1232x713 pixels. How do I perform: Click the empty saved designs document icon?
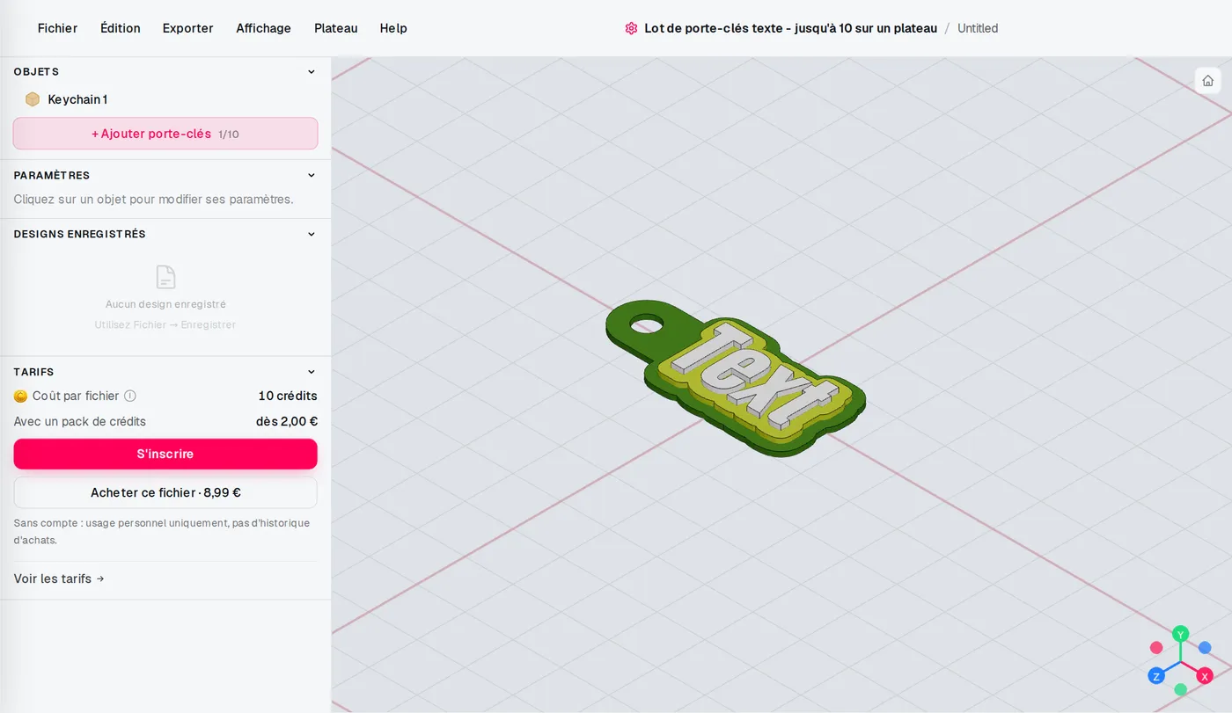165,277
